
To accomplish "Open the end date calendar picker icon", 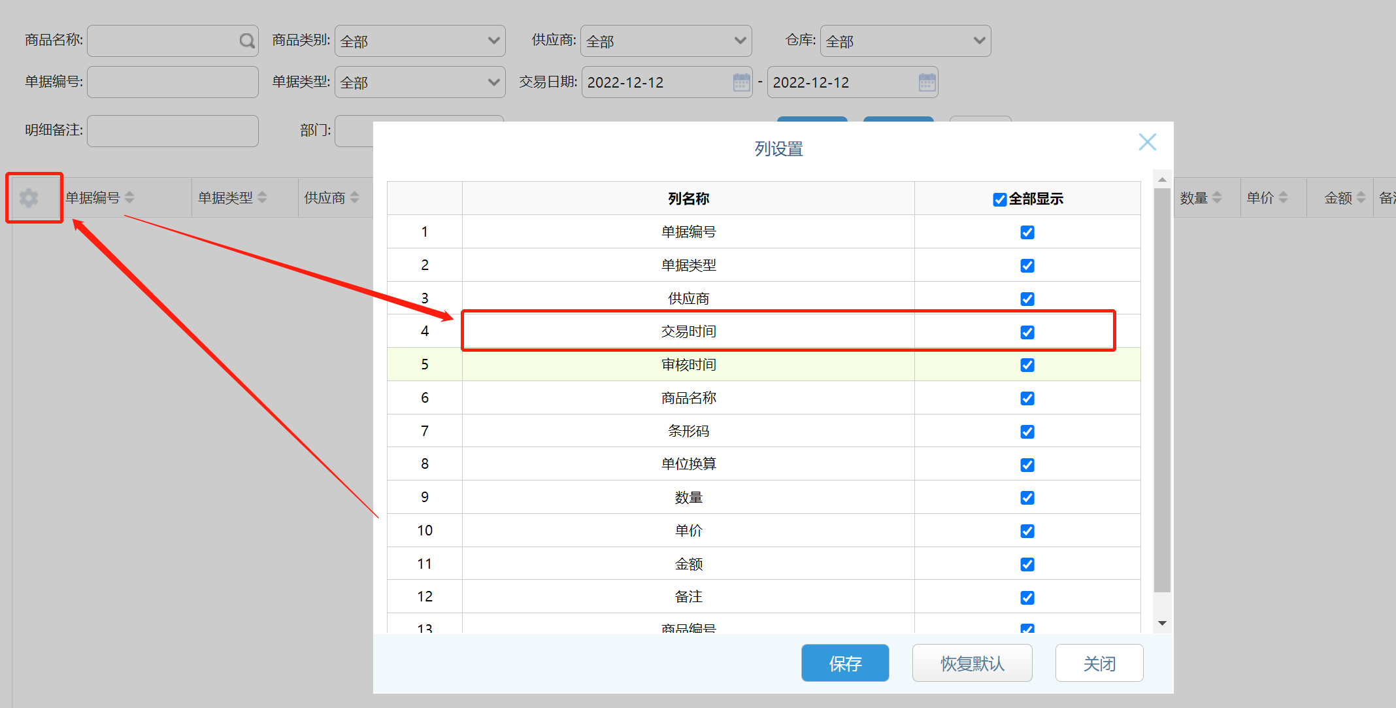I will pos(927,82).
